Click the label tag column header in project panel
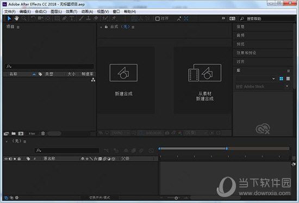 pos(40,74)
